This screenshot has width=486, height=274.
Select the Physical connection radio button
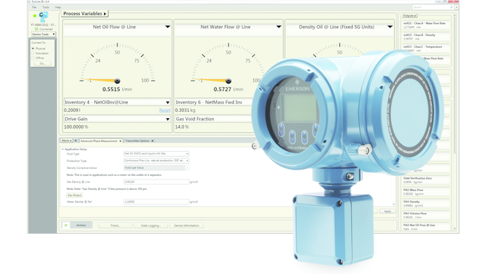[33, 49]
